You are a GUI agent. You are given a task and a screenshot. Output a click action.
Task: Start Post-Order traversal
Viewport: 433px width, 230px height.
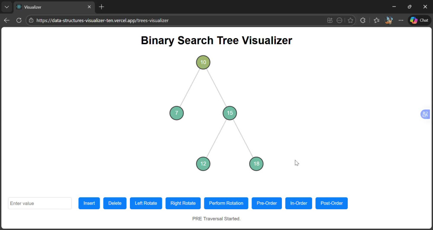click(332, 203)
